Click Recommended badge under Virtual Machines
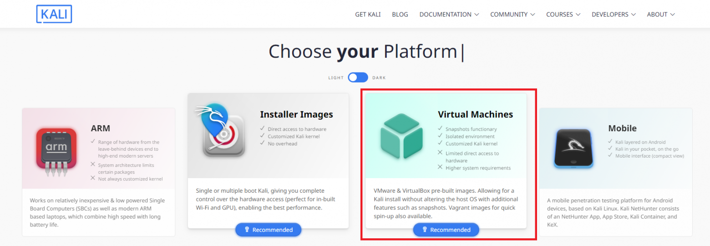This screenshot has height=246, width=710. (446, 230)
